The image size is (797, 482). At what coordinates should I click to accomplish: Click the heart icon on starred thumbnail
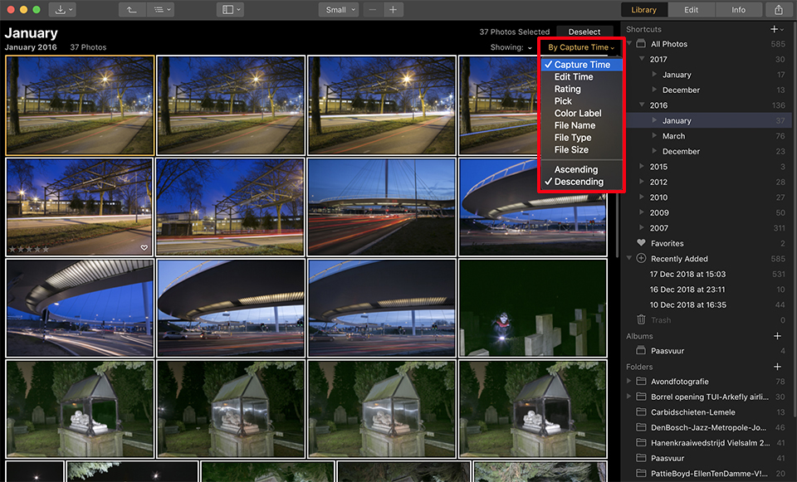tap(144, 247)
